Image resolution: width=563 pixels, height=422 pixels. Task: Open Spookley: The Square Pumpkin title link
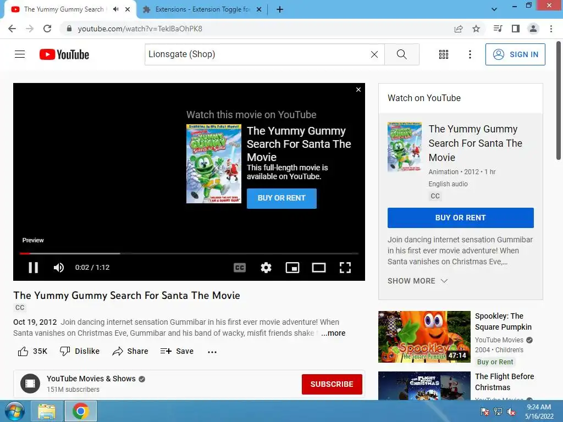pyautogui.click(x=503, y=321)
